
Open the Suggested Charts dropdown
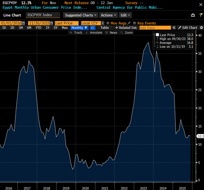80,15
